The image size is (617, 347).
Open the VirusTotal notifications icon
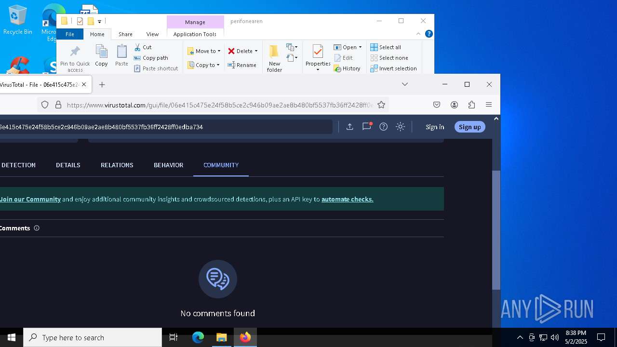[x=367, y=127]
